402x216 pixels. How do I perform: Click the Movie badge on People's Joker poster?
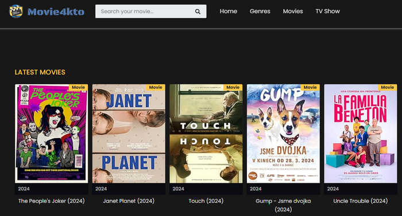(x=78, y=87)
